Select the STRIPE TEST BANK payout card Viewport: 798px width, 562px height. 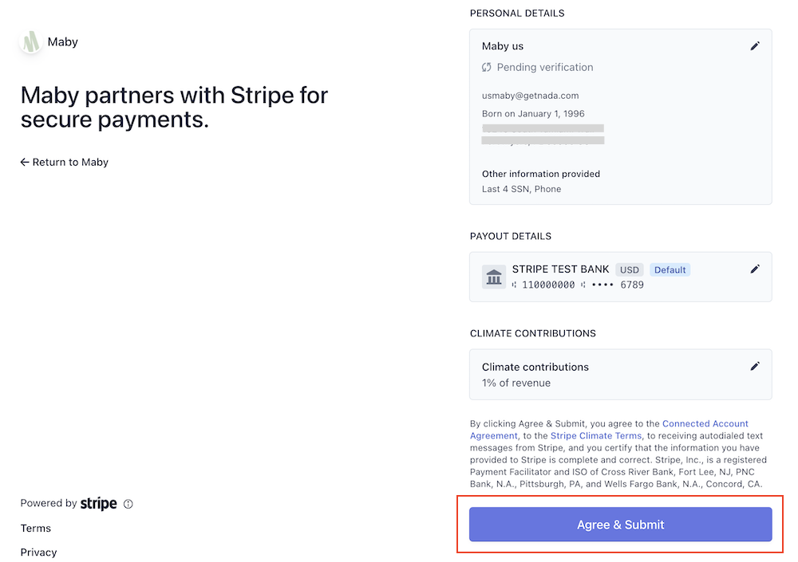click(620, 277)
